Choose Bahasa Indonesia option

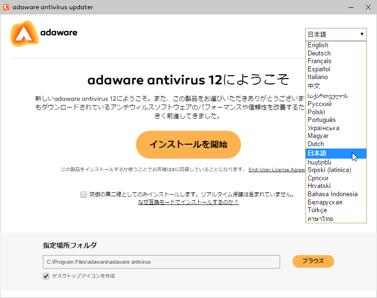(x=336, y=194)
